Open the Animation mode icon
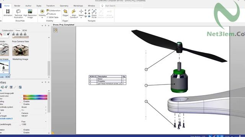 coord(8,11)
